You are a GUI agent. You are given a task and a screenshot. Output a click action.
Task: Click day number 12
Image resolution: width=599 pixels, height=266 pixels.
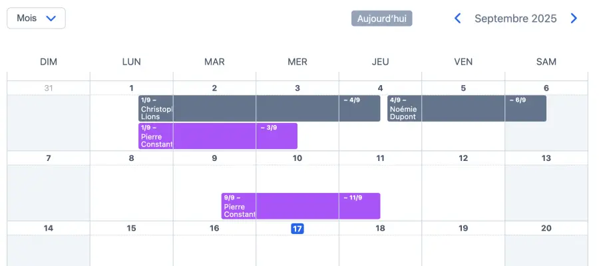[463, 158]
